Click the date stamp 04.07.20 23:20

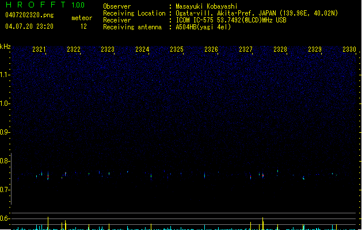(x=29, y=26)
